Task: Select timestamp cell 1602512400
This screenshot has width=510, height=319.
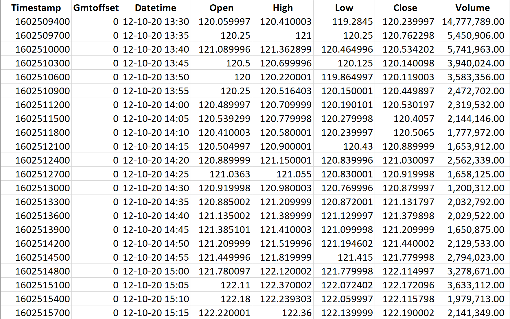Action: click(36, 160)
